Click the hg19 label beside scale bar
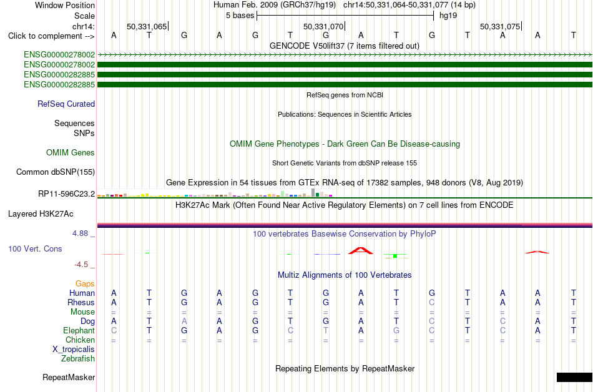This screenshot has width=593, height=392. click(448, 16)
